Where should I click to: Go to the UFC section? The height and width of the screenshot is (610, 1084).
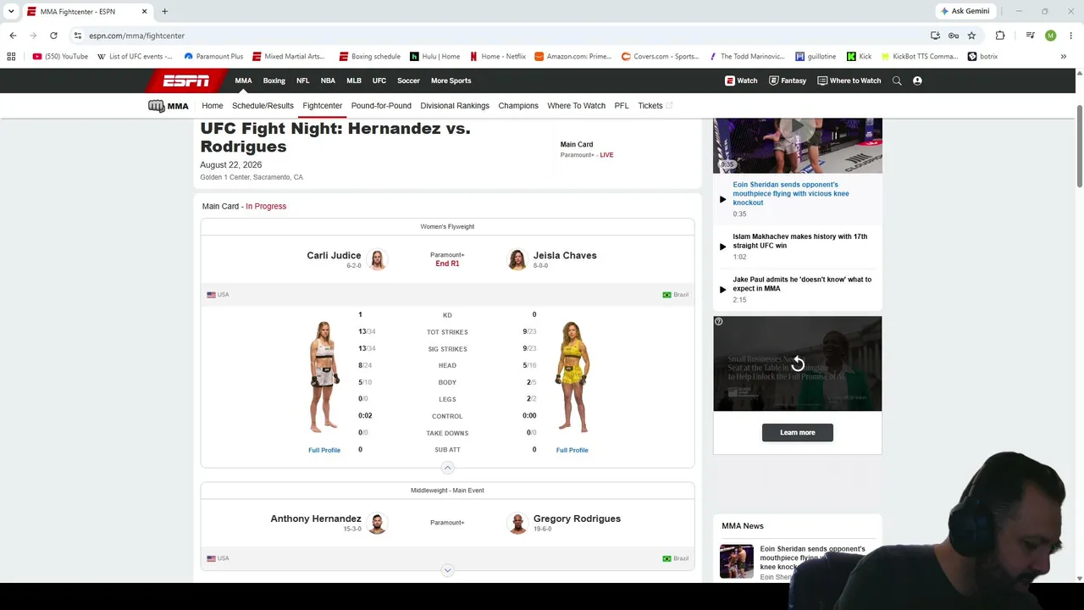379,80
